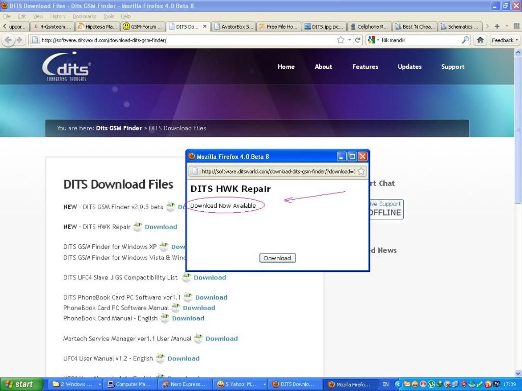Screen dimensions: 522x391
Task: Download UFC4 User Manual v1.2 - English
Action: 184,358
